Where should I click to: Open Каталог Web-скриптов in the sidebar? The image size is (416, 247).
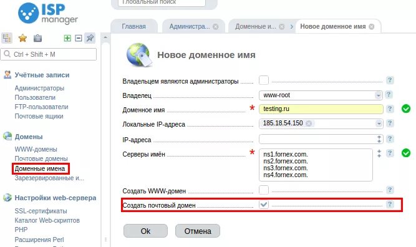(x=47, y=220)
